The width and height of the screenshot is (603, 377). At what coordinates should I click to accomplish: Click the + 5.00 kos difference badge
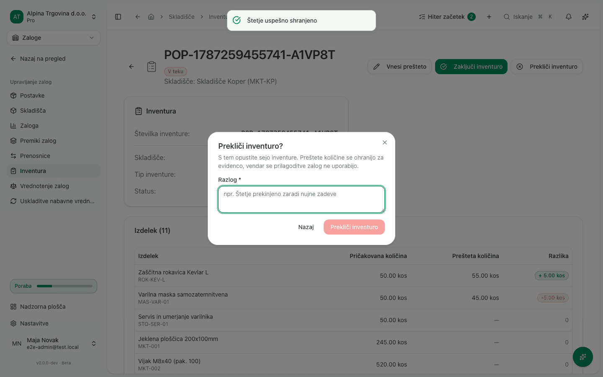551,276
